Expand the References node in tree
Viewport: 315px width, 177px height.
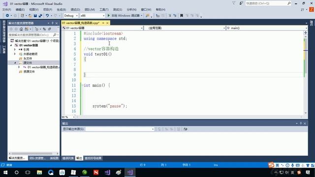(15, 49)
